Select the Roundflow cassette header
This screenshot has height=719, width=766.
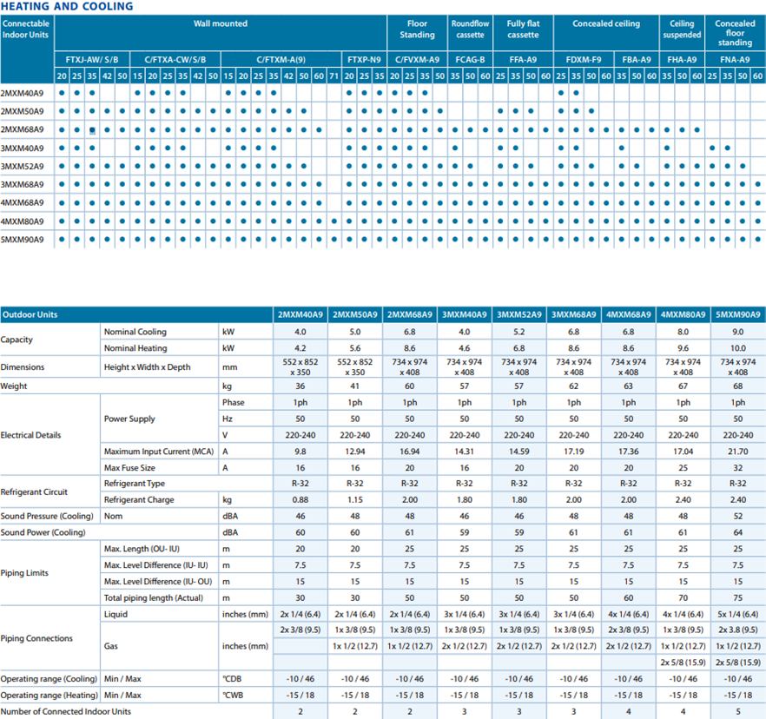pos(470,30)
